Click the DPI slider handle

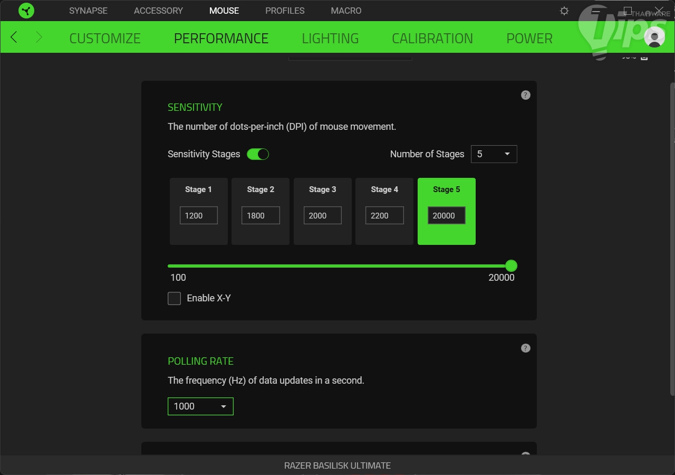tap(511, 265)
